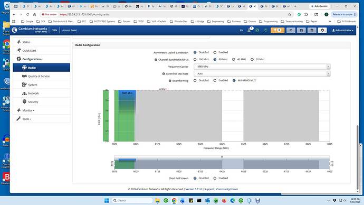Viewport: 364px width, 205px height.
Task: Select 40 MHz channel bandwidth
Action: pyautogui.click(x=234, y=60)
